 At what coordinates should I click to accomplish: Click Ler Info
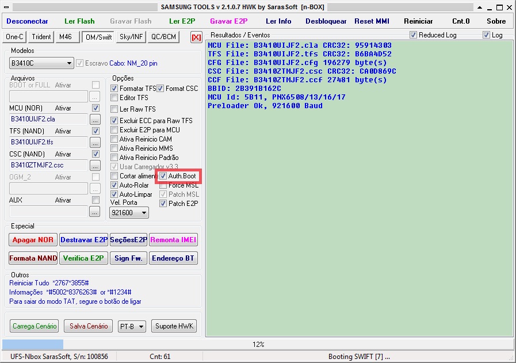coord(278,21)
